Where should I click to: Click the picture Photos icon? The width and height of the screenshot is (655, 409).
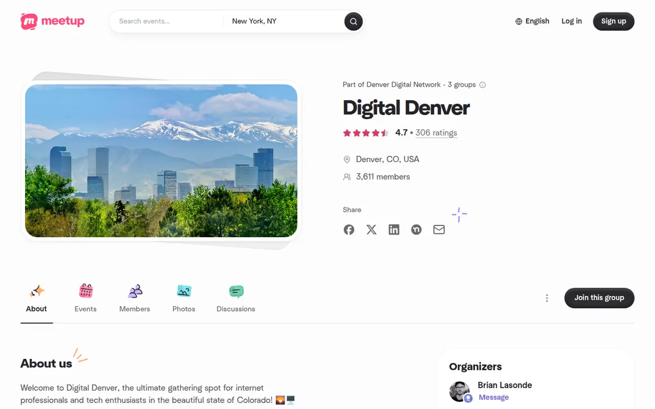click(184, 291)
